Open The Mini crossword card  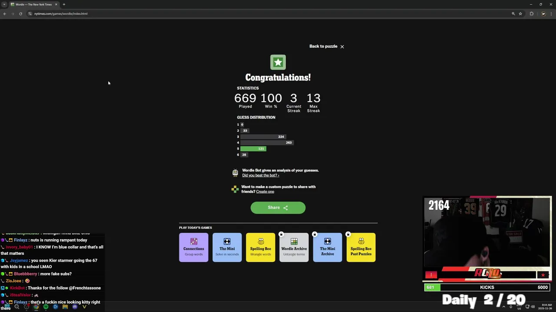[227, 247]
